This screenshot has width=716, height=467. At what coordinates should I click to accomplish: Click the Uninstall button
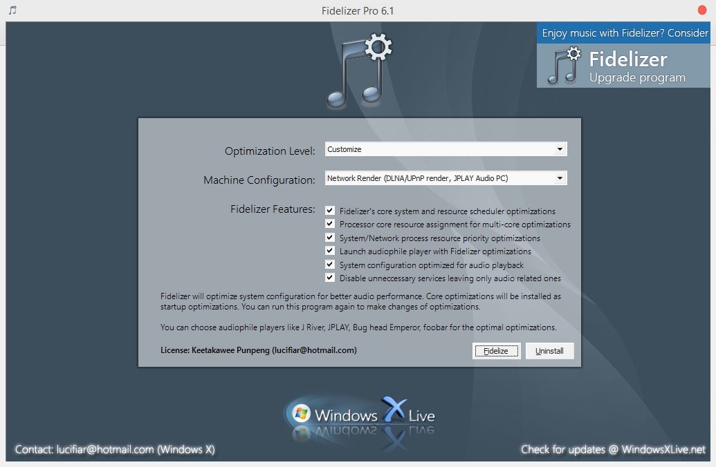(549, 351)
